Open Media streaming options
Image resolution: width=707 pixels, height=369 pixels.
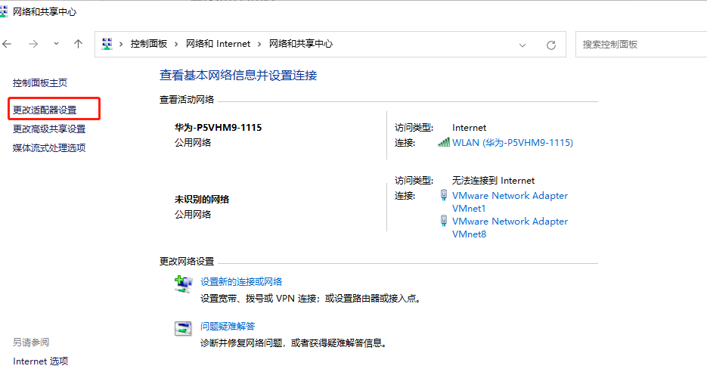49,148
